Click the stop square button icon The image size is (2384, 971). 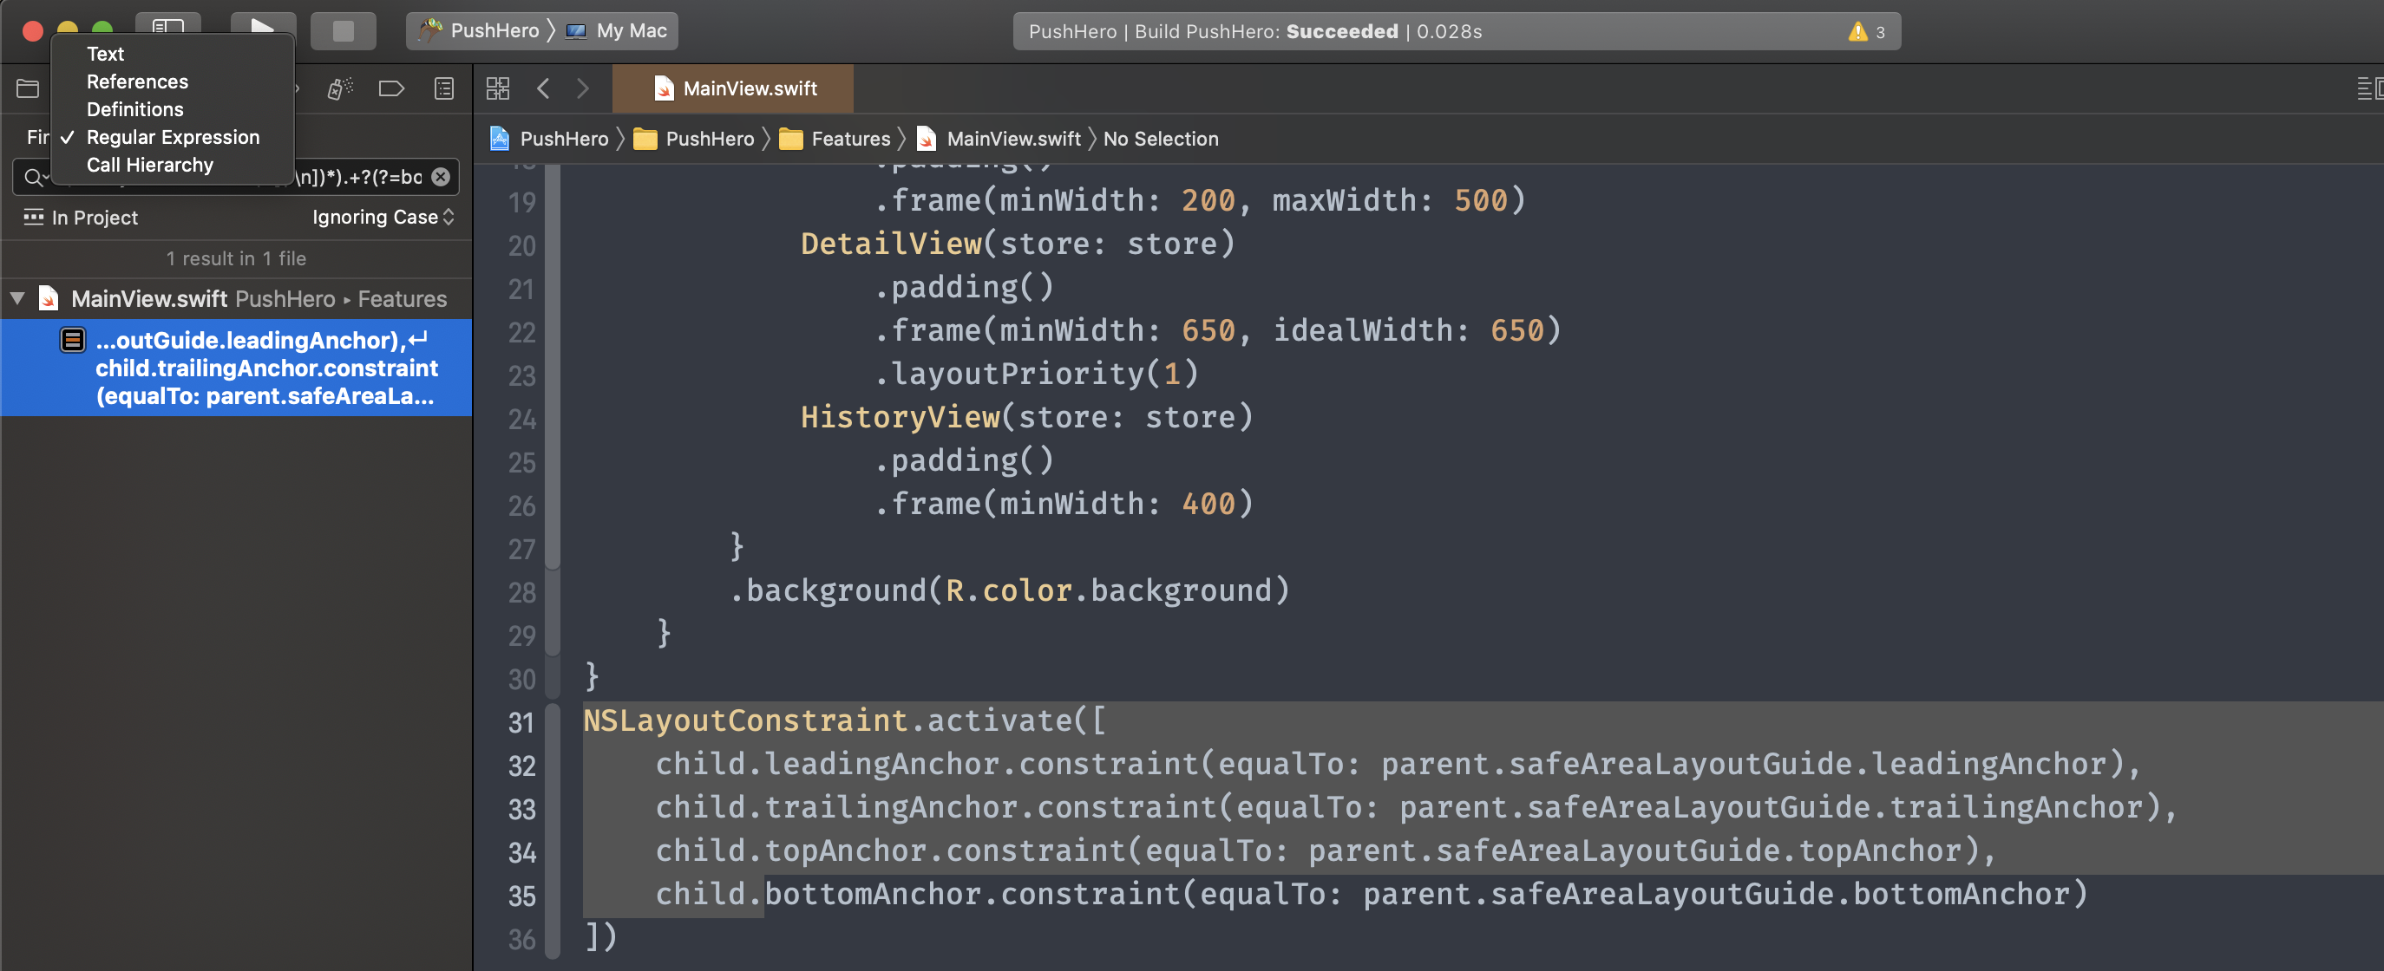pos(341,29)
